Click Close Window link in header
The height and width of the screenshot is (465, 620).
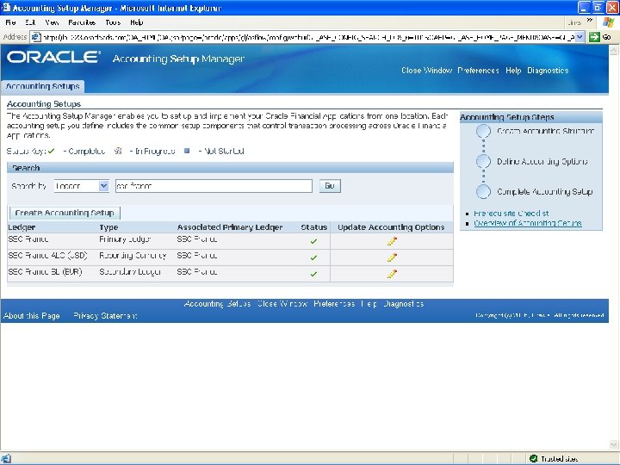pyautogui.click(x=426, y=71)
